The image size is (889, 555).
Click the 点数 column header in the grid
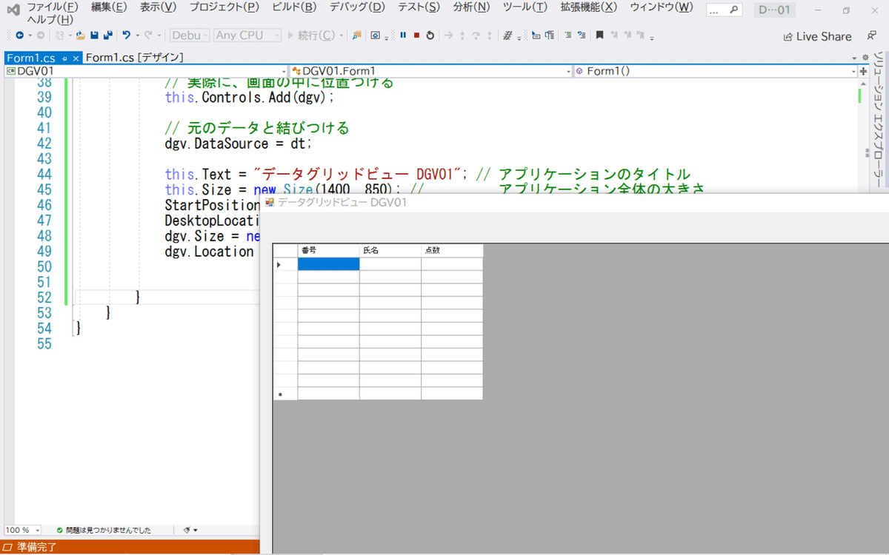coord(452,250)
